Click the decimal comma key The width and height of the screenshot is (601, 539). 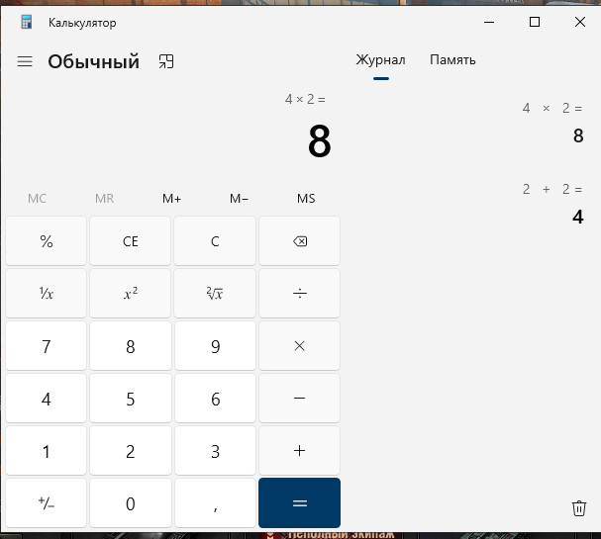click(215, 503)
